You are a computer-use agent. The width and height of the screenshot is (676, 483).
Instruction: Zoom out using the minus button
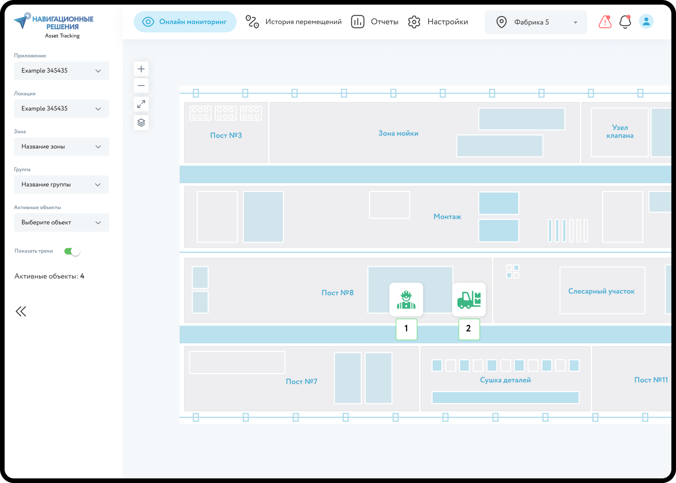tap(141, 86)
